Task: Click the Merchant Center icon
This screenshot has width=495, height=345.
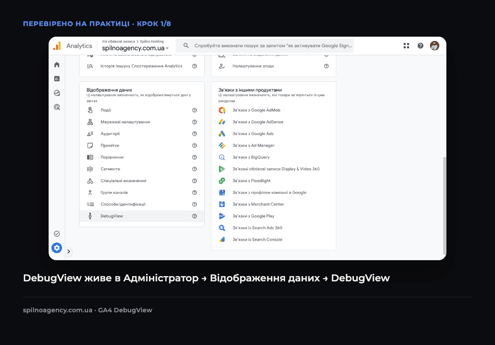Action: pyautogui.click(x=222, y=204)
